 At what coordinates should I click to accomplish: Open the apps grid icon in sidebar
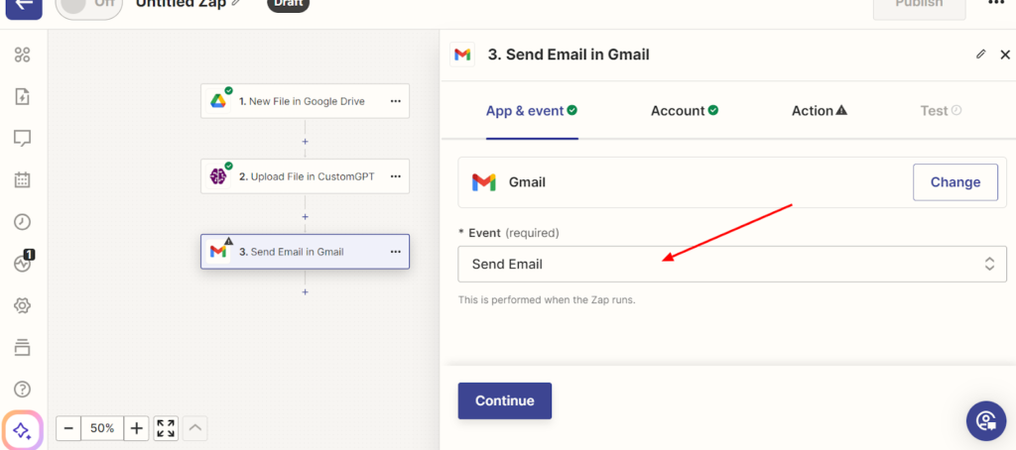pos(22,55)
